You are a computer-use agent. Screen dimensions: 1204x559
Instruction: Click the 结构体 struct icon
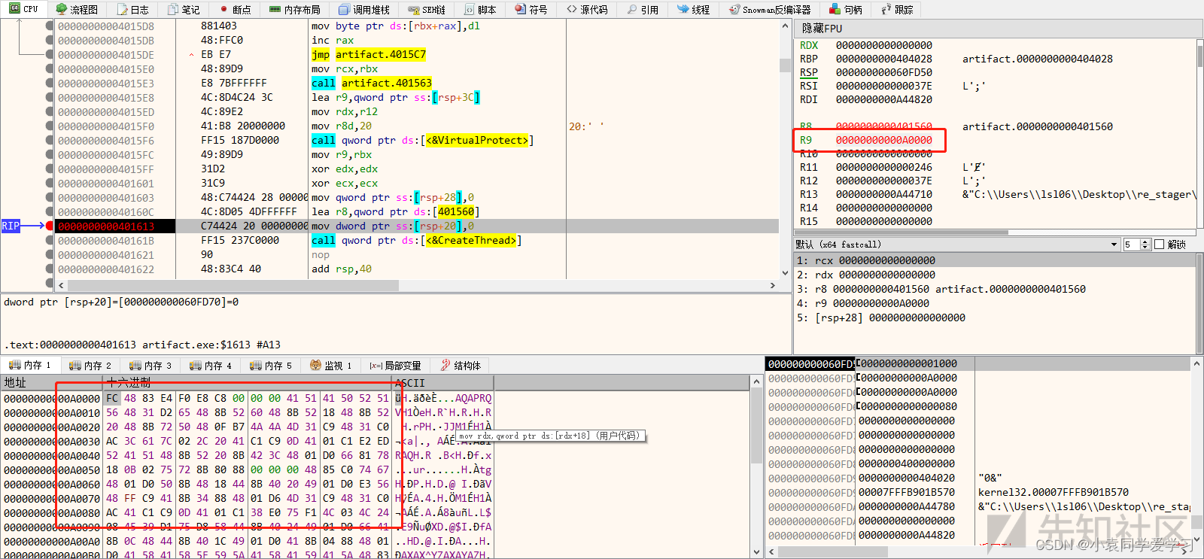[x=445, y=365]
